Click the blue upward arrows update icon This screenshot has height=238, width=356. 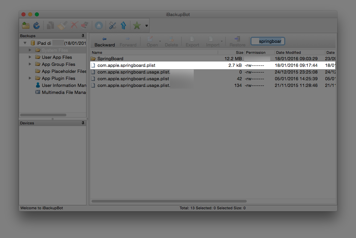123,25
